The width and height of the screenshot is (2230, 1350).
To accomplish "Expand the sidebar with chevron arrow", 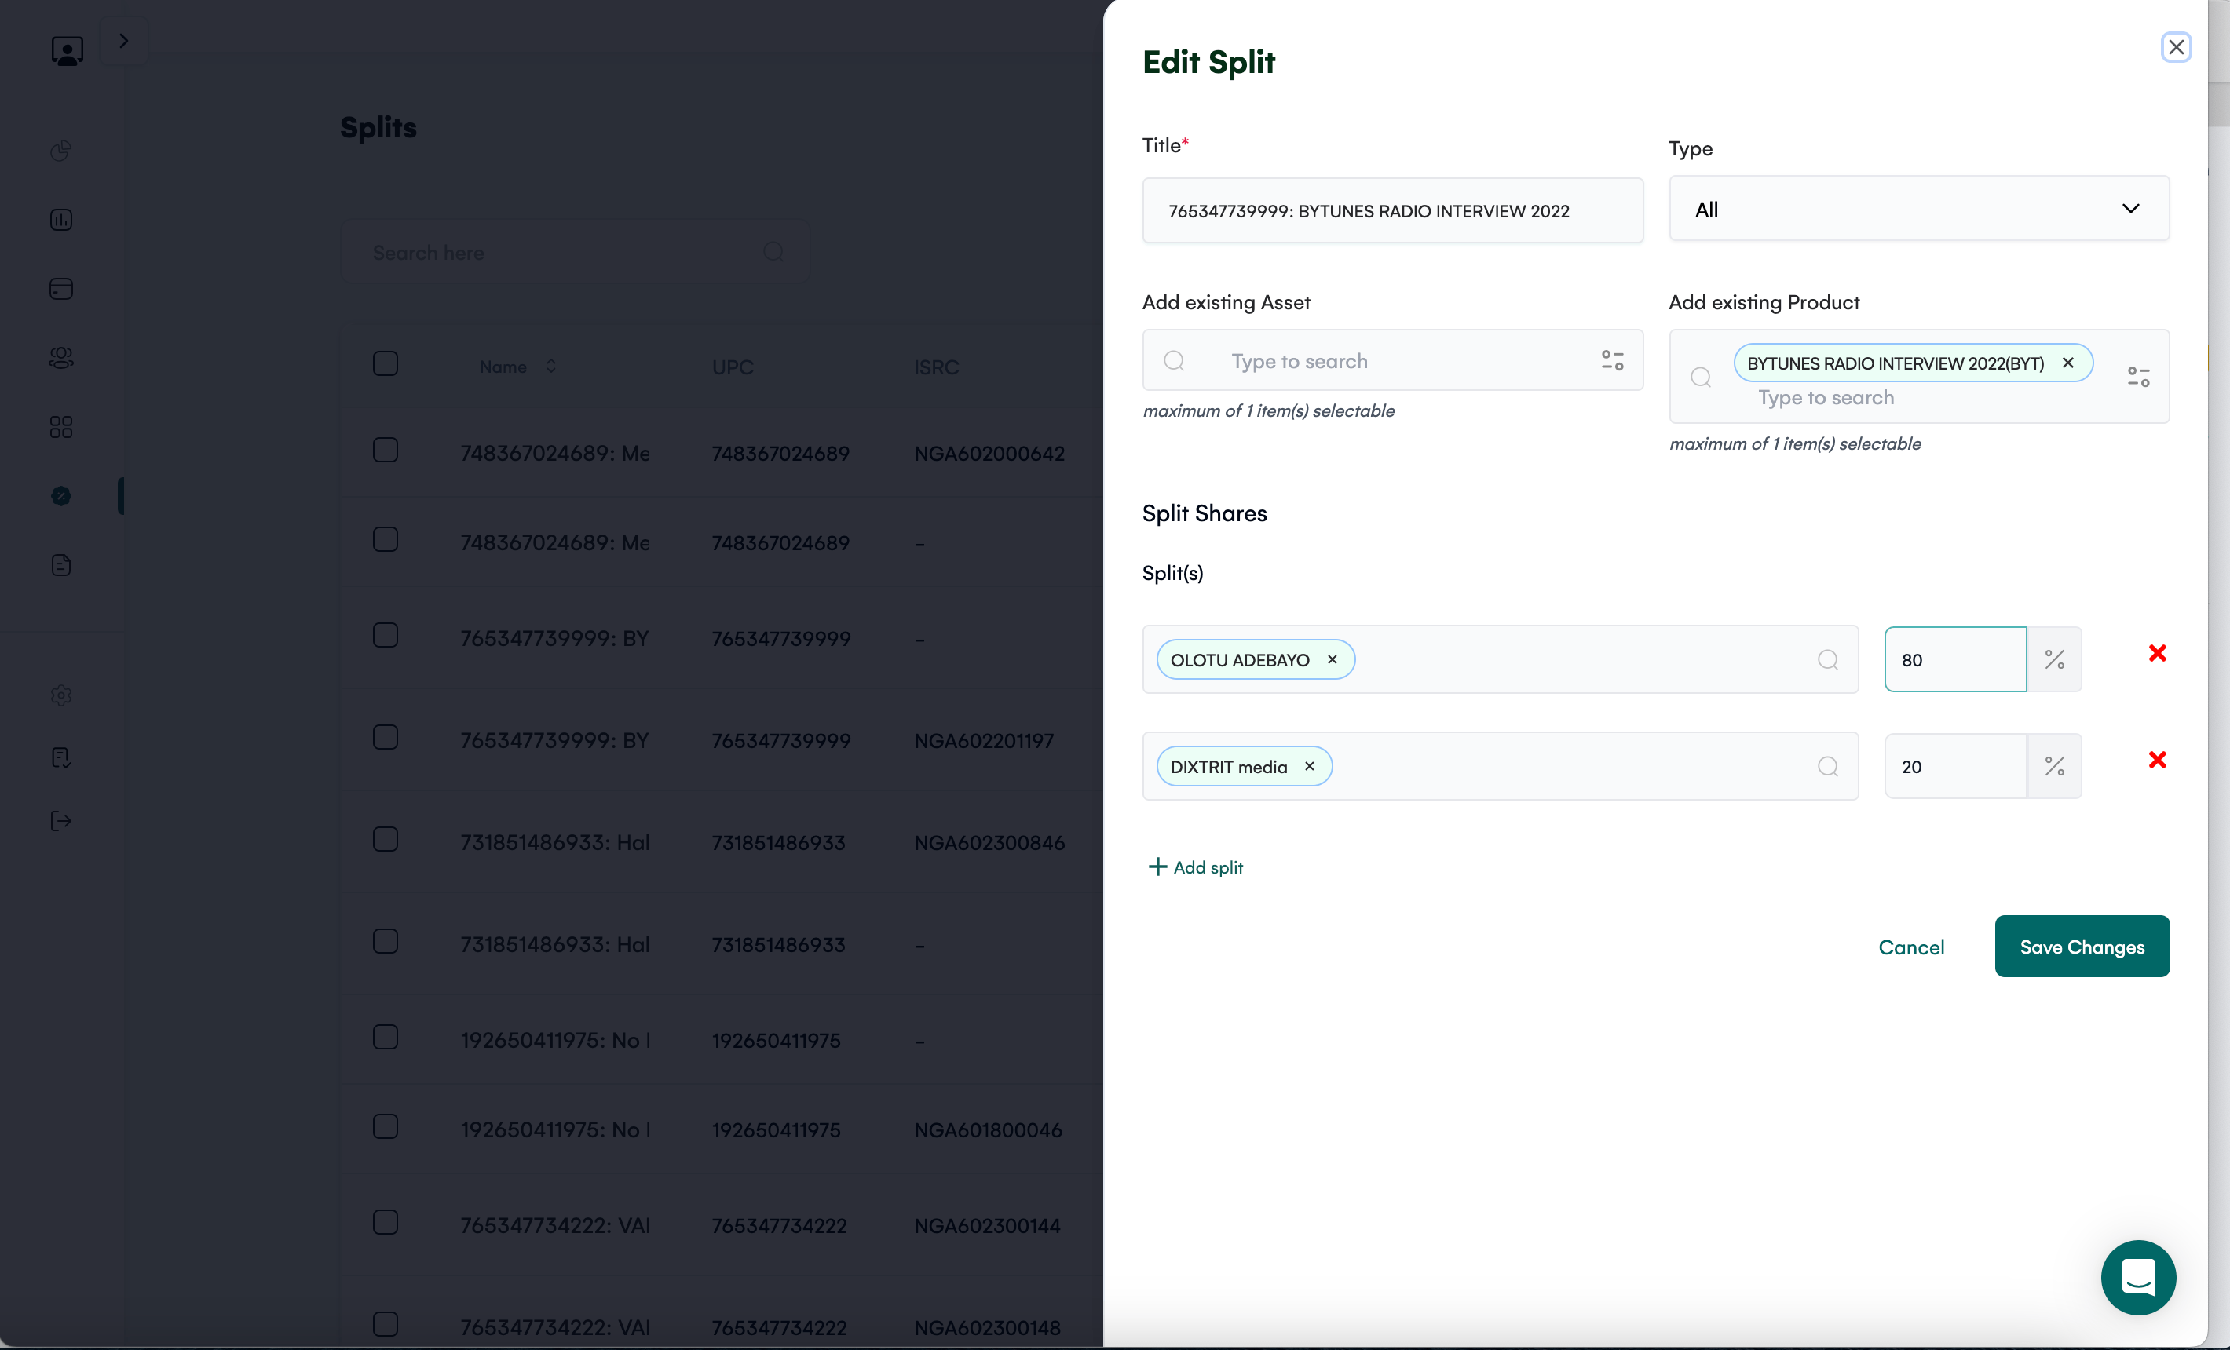I will pyautogui.click(x=124, y=41).
